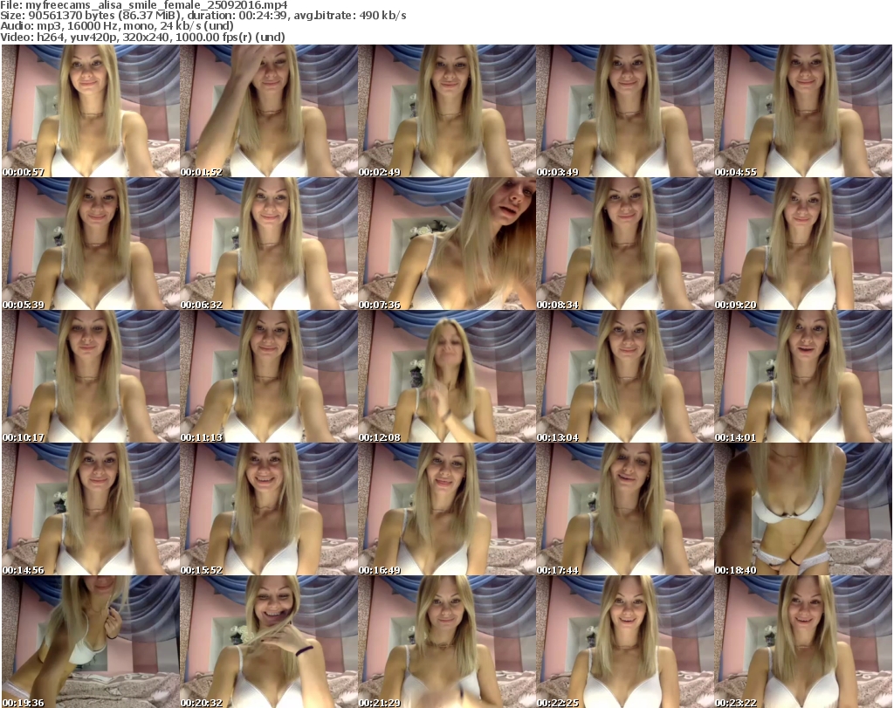
Task: Click the thumbnail timestamped 00:14:01
Action: (x=803, y=377)
